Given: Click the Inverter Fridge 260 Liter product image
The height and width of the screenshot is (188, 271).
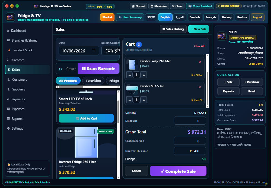Looking at the screenshot, I should point(86,142).
